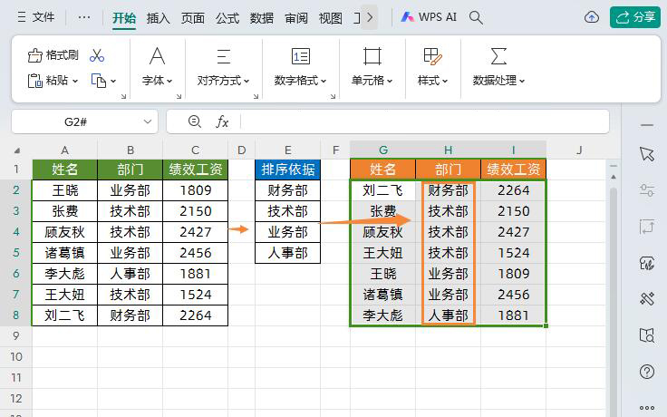Click the select-all corner triangle

pos(17,150)
